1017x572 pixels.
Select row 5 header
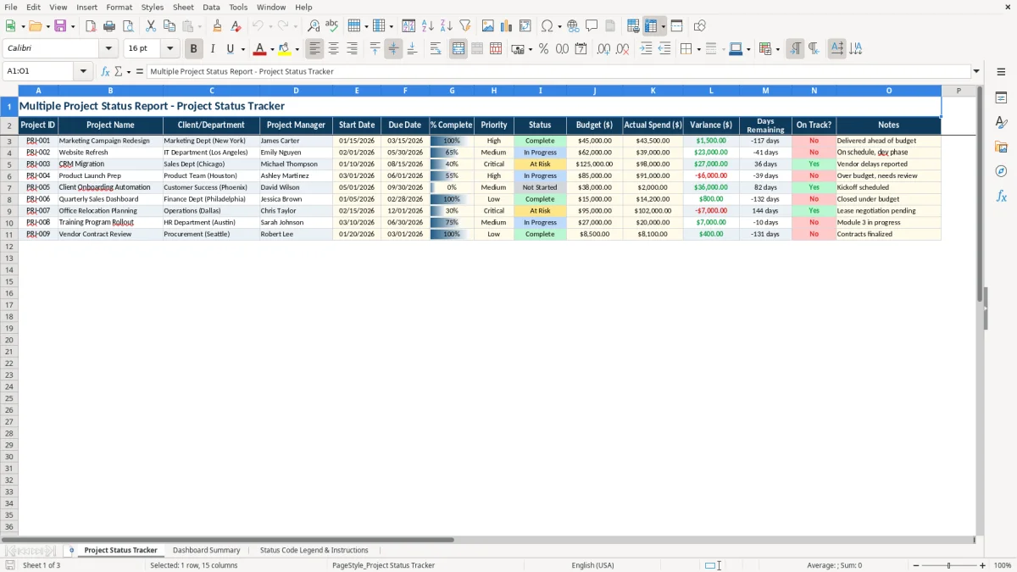point(8,164)
